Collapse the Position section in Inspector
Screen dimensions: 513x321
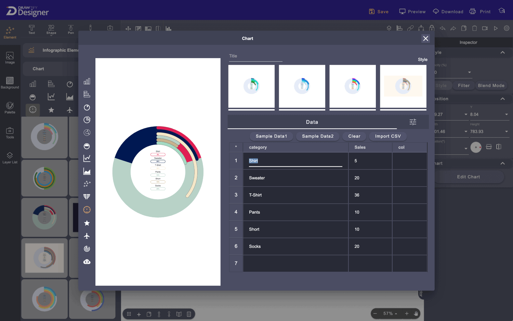coord(502,99)
